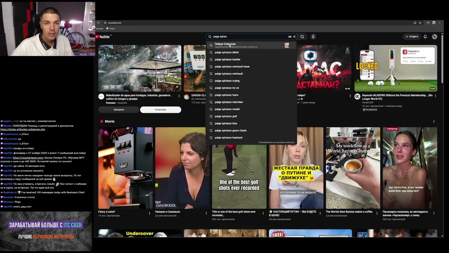Open options for Пасажирка показала short
The image size is (449, 253).
(434, 213)
